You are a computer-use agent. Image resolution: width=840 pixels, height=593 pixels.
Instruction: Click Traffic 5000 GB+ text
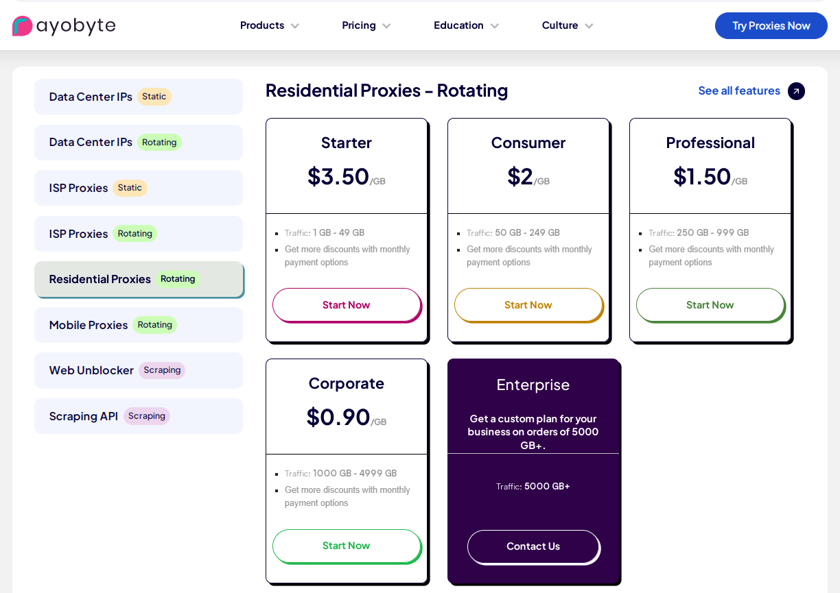point(533,487)
